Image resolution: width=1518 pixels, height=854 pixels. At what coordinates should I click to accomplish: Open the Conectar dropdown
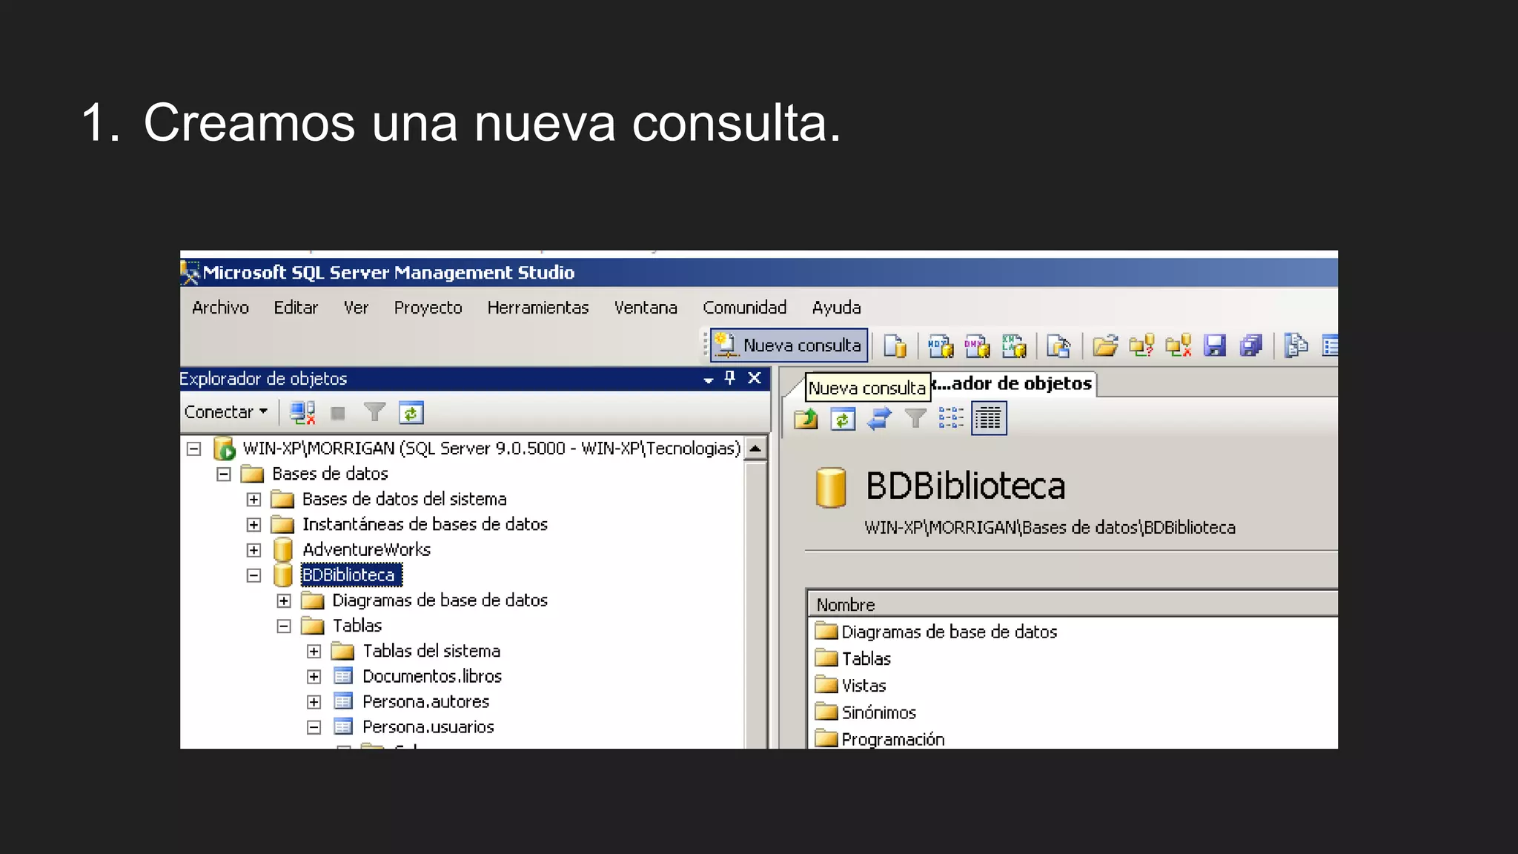point(226,412)
